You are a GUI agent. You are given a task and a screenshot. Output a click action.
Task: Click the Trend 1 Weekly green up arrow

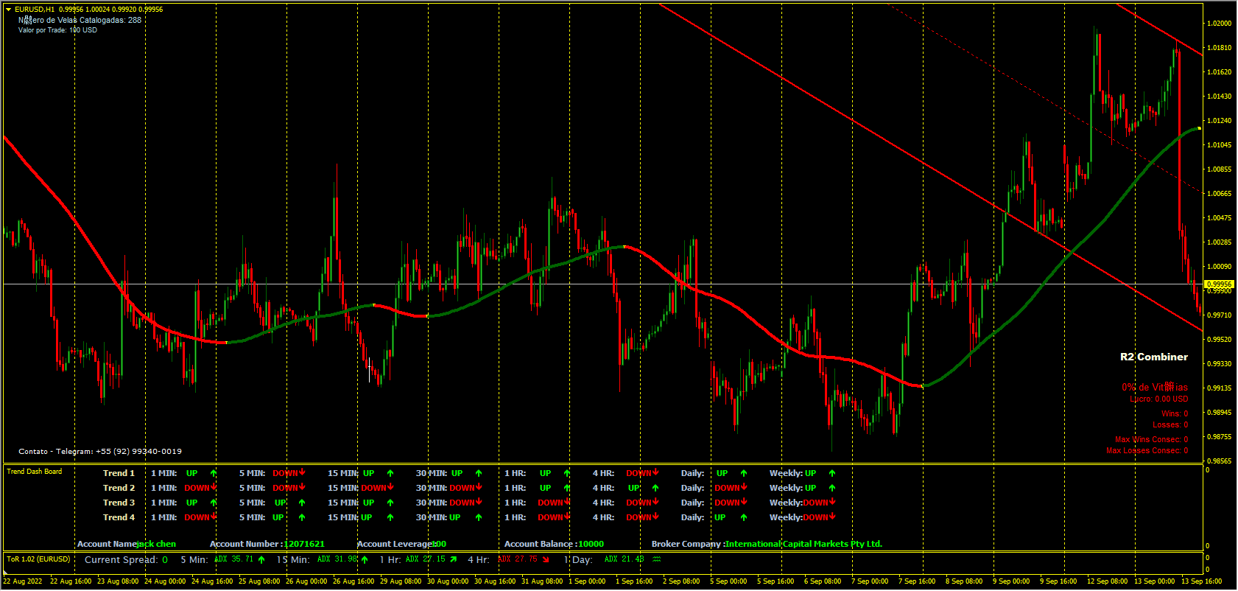pos(832,473)
